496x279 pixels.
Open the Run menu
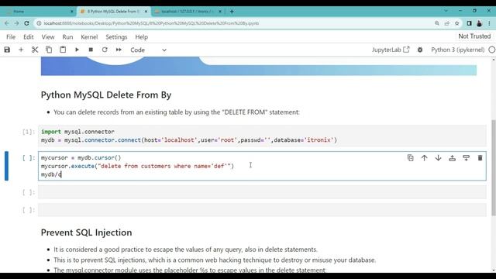(67, 37)
